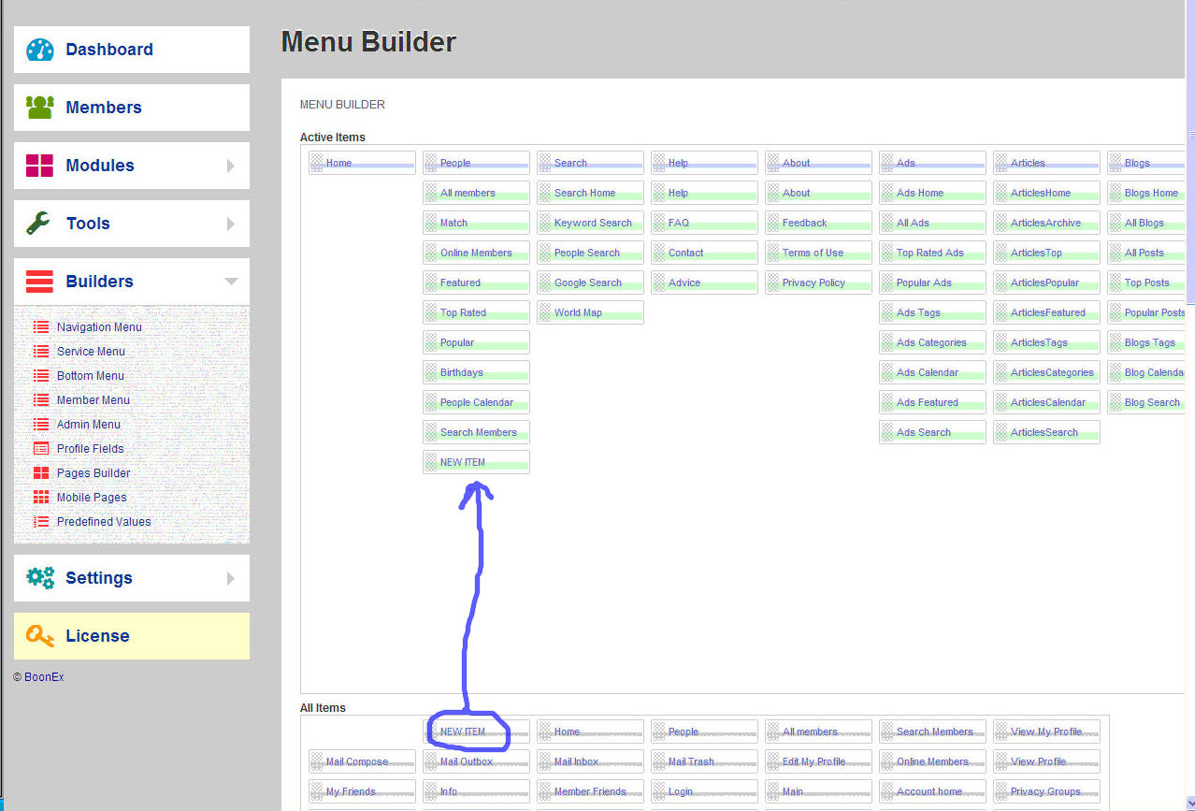Open the Admin Menu builder

tap(89, 425)
